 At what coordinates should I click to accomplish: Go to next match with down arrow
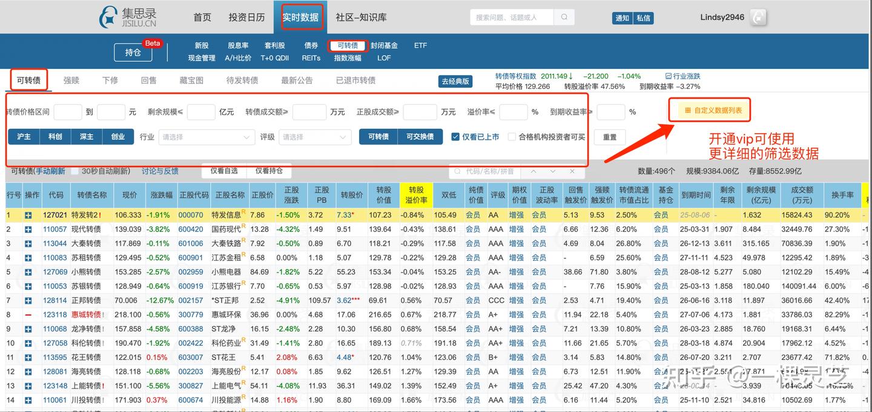(x=553, y=172)
